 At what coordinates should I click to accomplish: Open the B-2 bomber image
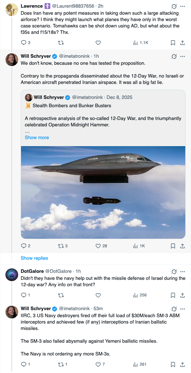coord(103,192)
